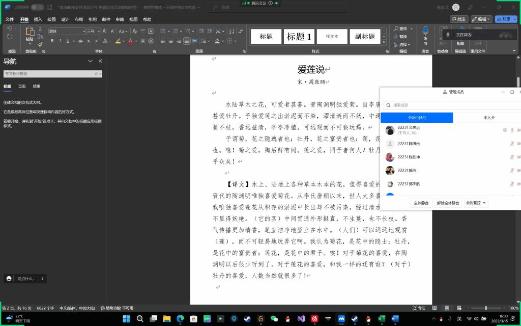Adjust the zoom slider in status bar
521x326 pixels.
pyautogui.click(x=486, y=308)
